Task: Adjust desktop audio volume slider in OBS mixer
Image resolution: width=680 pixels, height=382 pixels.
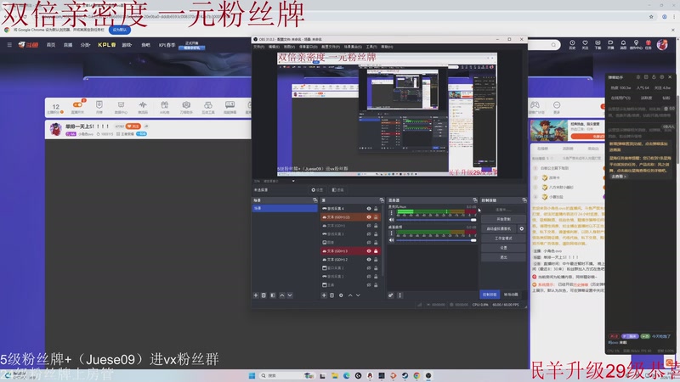Action: 436,240
